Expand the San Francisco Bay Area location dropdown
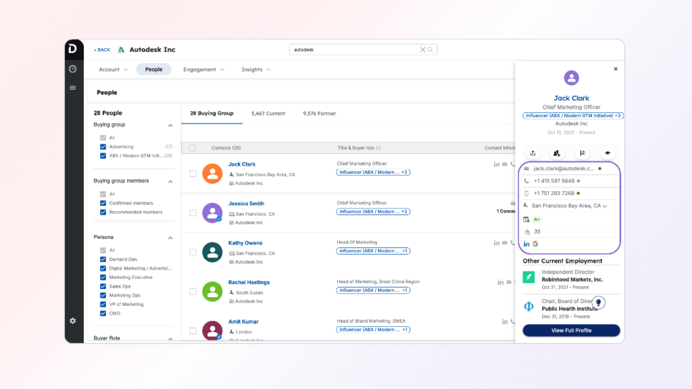Image resolution: width=692 pixels, height=389 pixels. (605, 206)
